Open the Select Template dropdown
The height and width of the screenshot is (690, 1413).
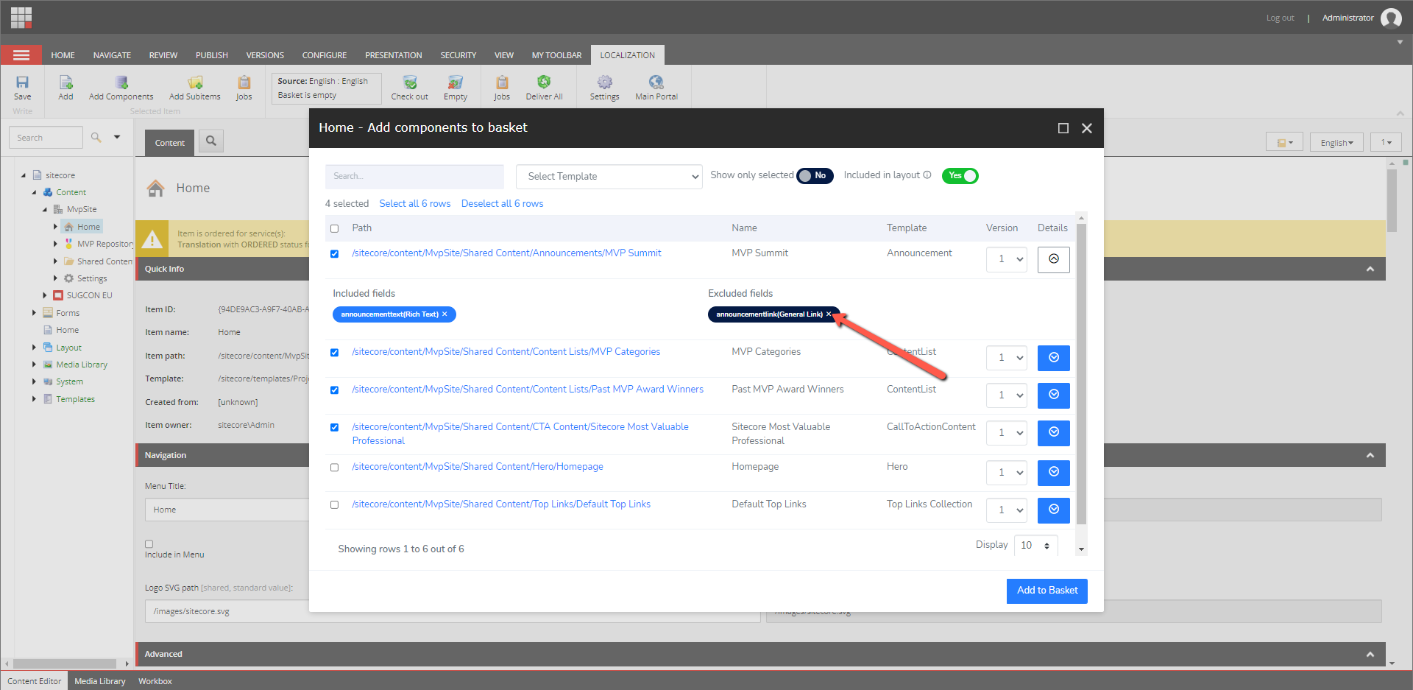[x=609, y=176]
